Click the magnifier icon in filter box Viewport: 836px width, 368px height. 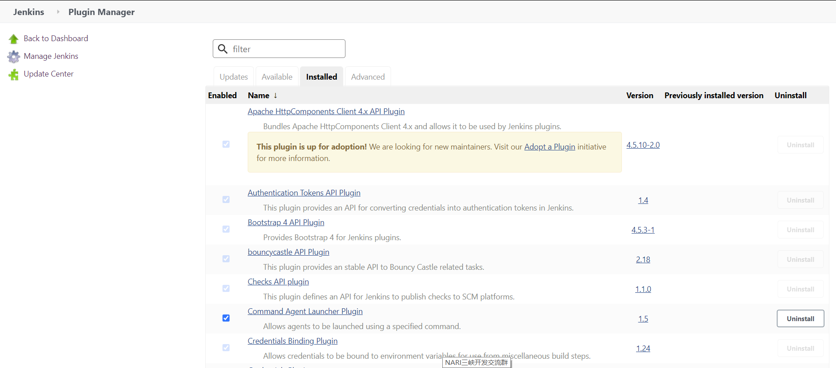coord(223,49)
